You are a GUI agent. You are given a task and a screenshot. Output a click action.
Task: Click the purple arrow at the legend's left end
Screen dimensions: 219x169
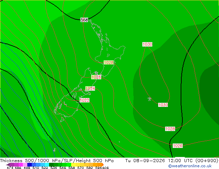point(8,165)
